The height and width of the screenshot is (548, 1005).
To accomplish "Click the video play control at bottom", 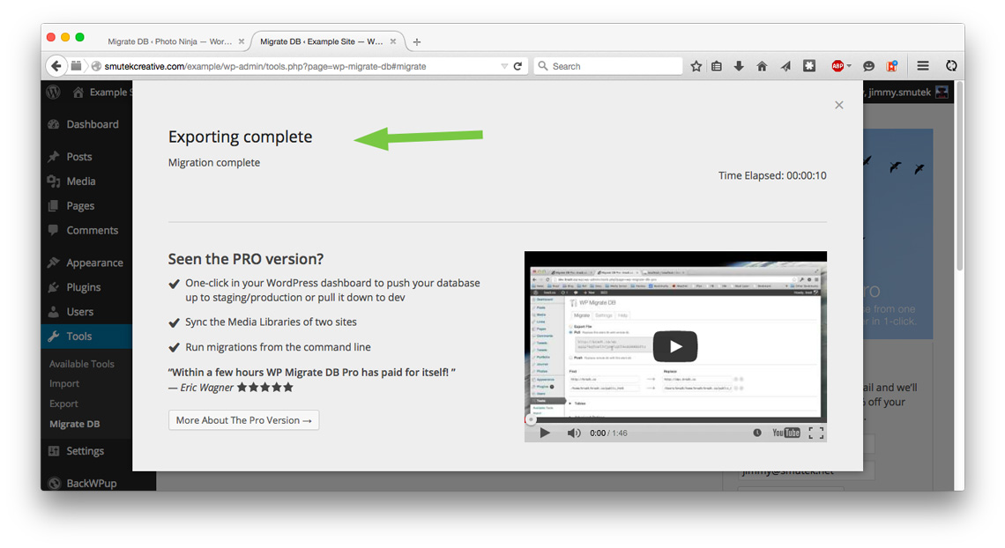I will pyautogui.click(x=544, y=433).
